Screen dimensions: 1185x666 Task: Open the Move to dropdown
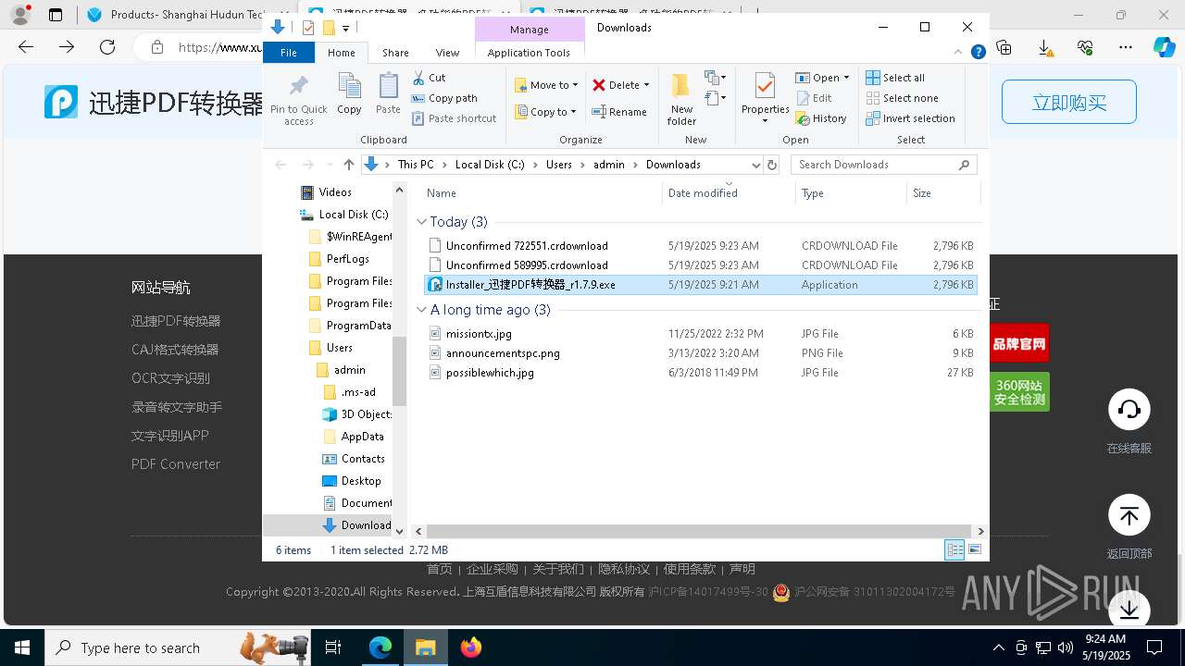click(x=547, y=85)
